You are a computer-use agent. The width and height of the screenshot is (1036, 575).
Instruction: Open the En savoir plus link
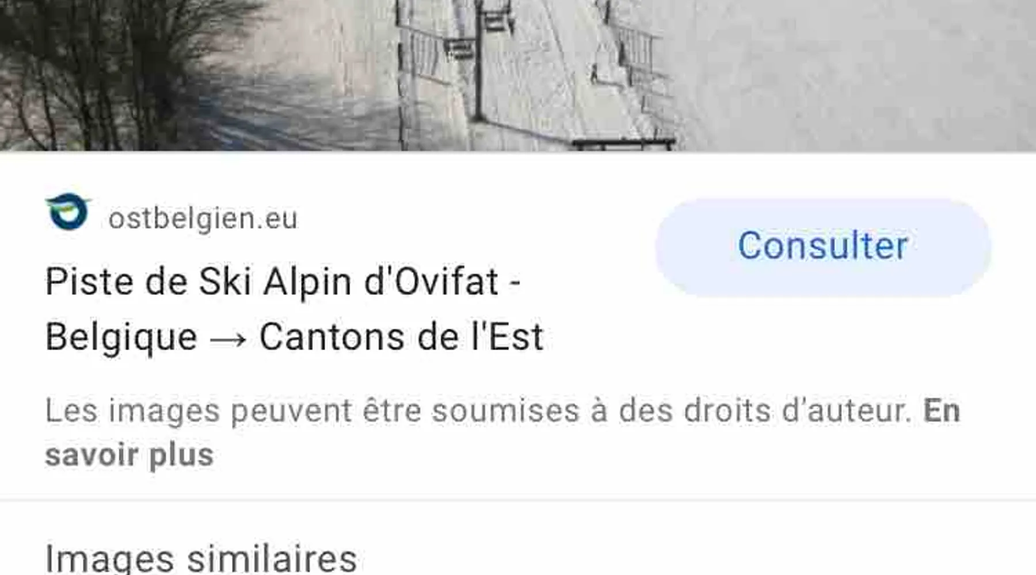pos(502,432)
